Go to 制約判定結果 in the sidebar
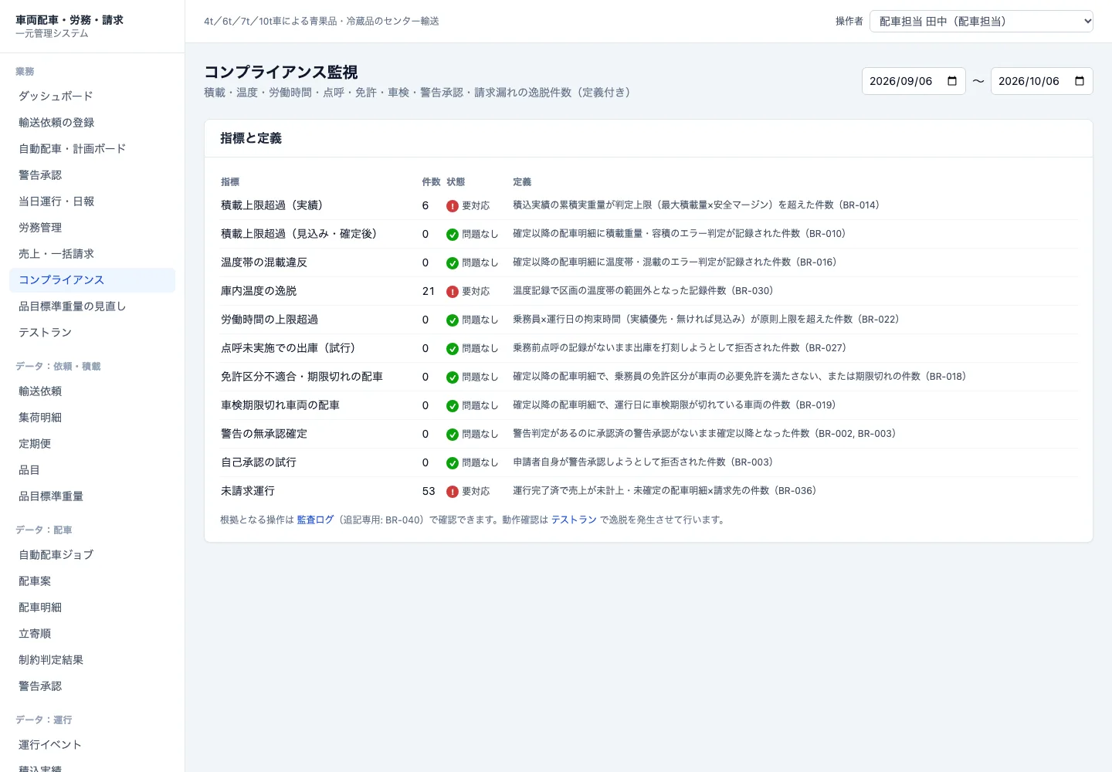This screenshot has width=1112, height=772. click(93, 660)
